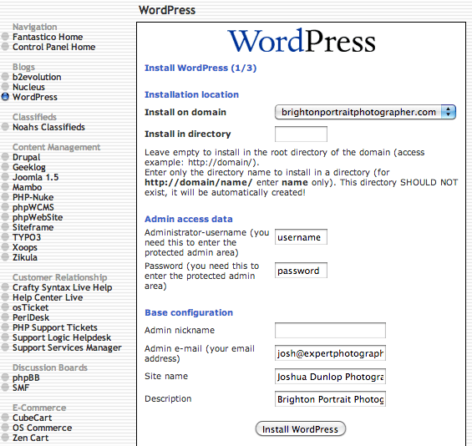472x446 pixels.
Task: Click the bullet next to osTicket
Action: [x=5, y=307]
